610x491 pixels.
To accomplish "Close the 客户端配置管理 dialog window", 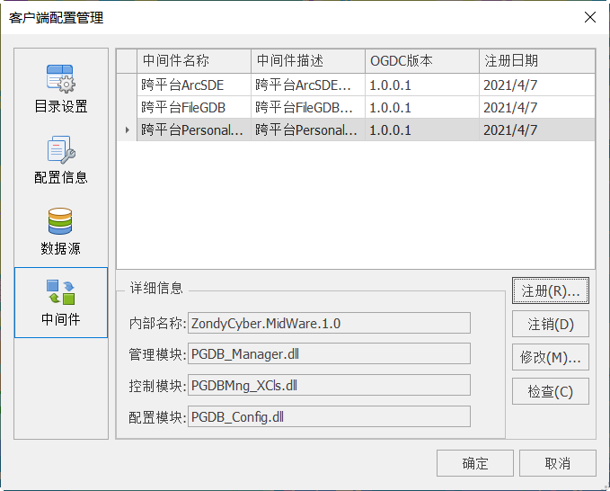I will [x=589, y=17].
